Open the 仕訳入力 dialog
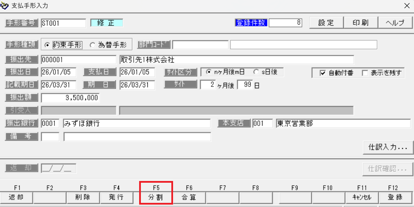 click(x=388, y=147)
